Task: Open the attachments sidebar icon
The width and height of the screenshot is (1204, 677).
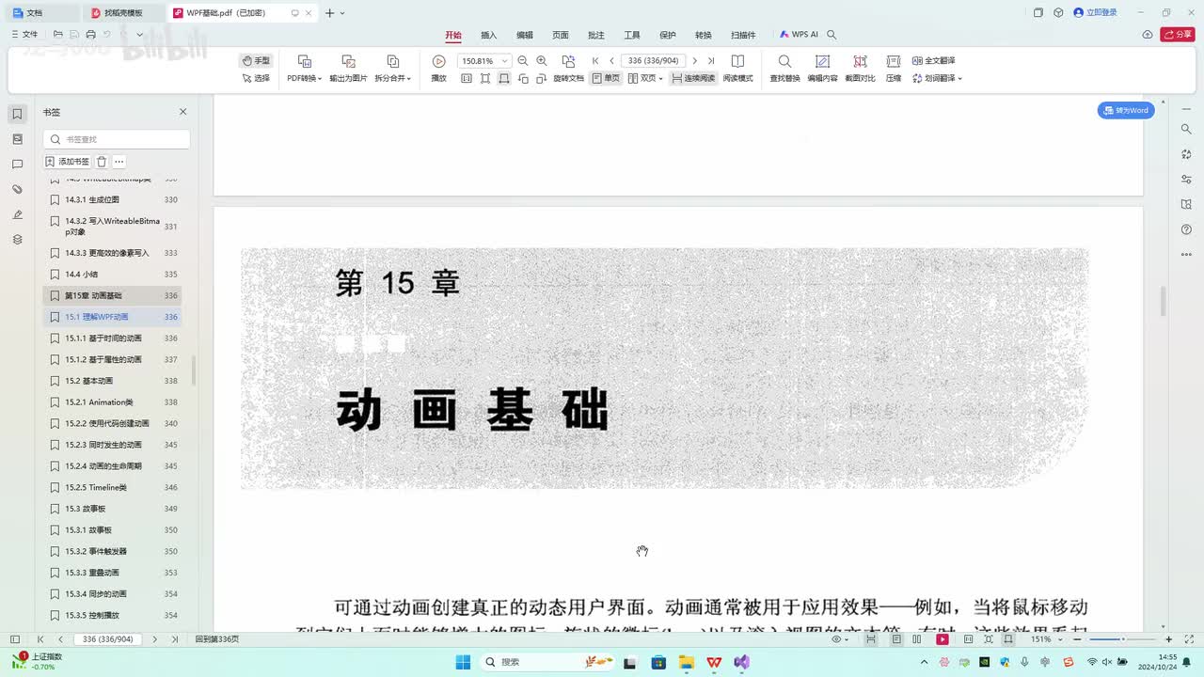Action: 17,190
